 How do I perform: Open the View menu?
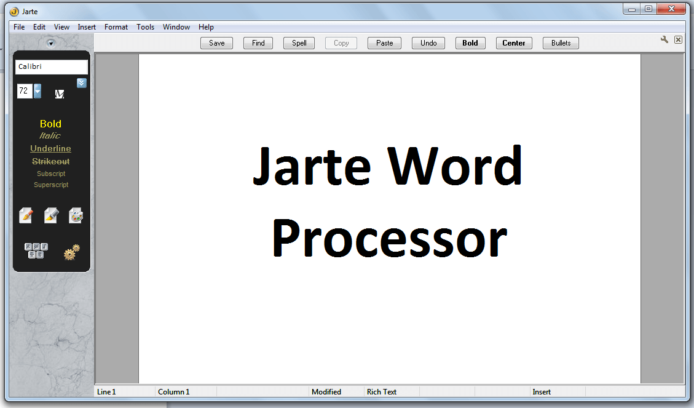(x=61, y=27)
